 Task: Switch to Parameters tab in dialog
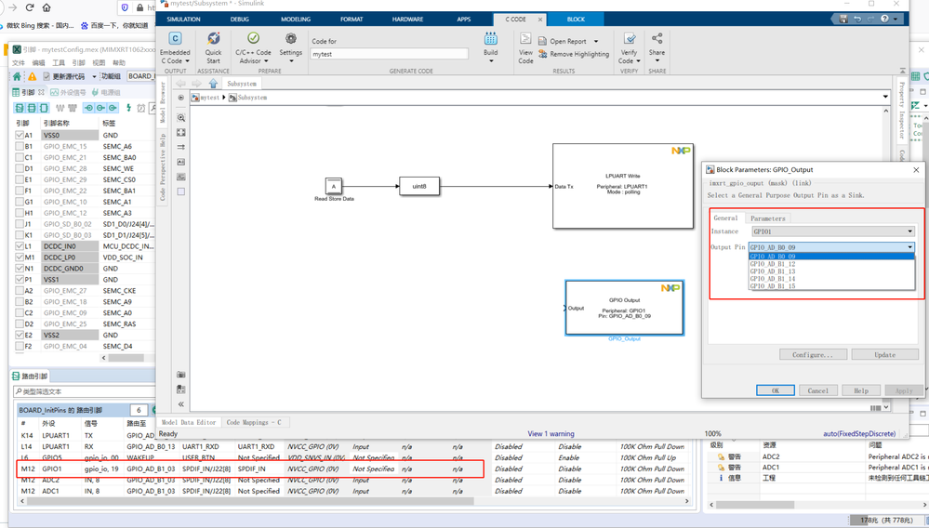[767, 218]
